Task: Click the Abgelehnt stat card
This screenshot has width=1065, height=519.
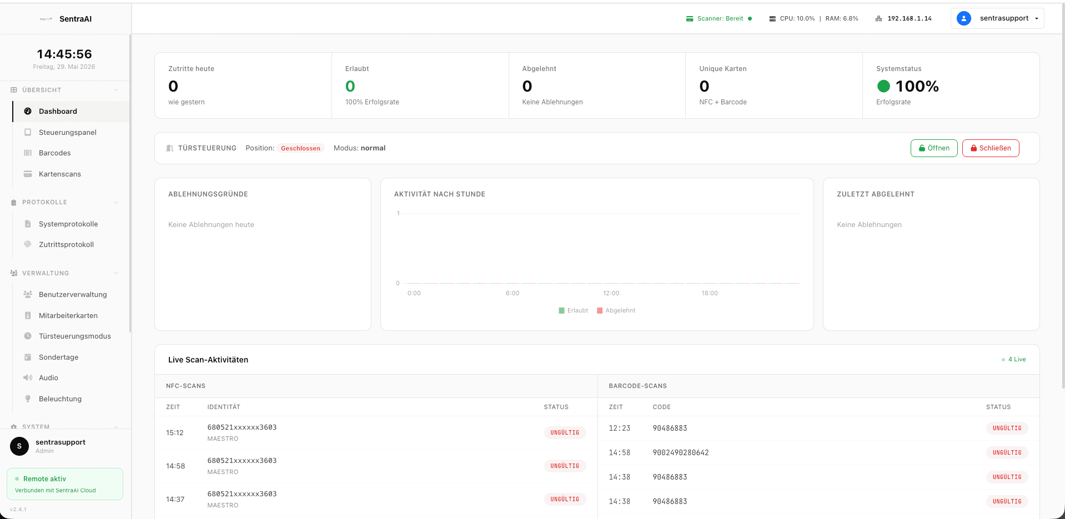Action: 597,85
